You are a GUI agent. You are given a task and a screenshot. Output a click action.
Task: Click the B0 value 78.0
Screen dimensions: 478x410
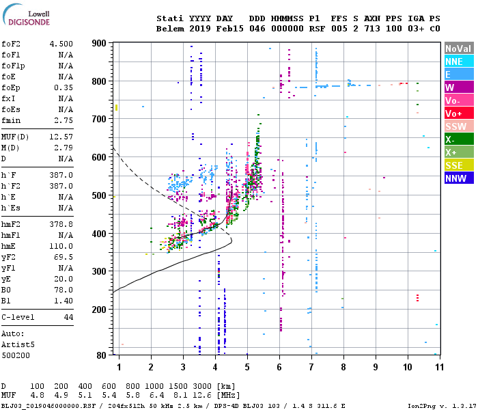point(64,290)
